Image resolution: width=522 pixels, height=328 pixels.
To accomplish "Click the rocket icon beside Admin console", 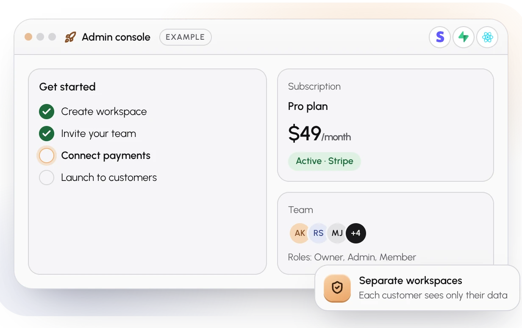I will coord(70,37).
